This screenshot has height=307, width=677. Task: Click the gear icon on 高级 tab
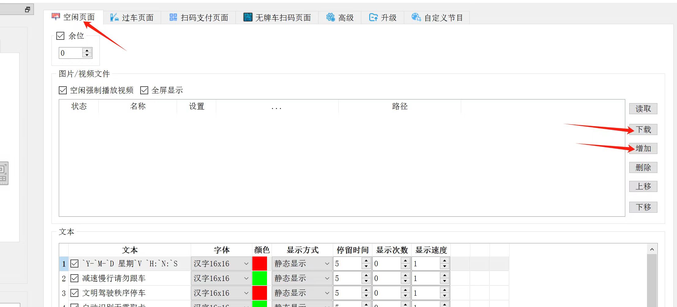pos(330,17)
